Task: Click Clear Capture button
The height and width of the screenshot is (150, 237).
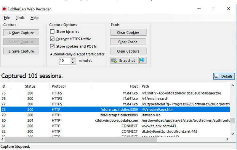Action: point(128,51)
